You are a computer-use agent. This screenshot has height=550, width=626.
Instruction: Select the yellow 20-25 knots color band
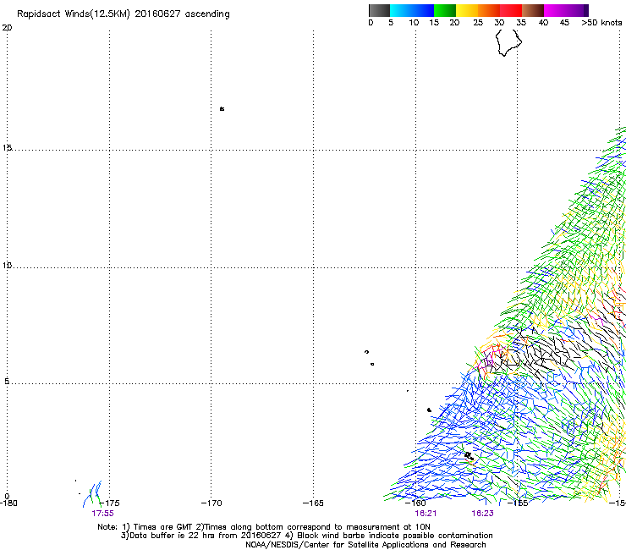click(467, 10)
